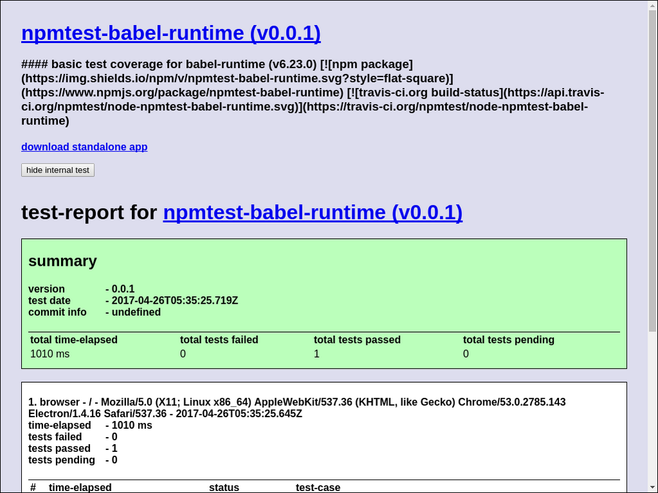Click the scrollbar up arrow

tap(652, 5)
